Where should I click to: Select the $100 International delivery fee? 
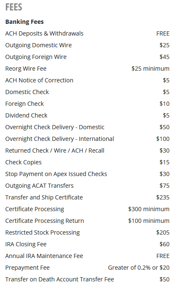coord(163,139)
